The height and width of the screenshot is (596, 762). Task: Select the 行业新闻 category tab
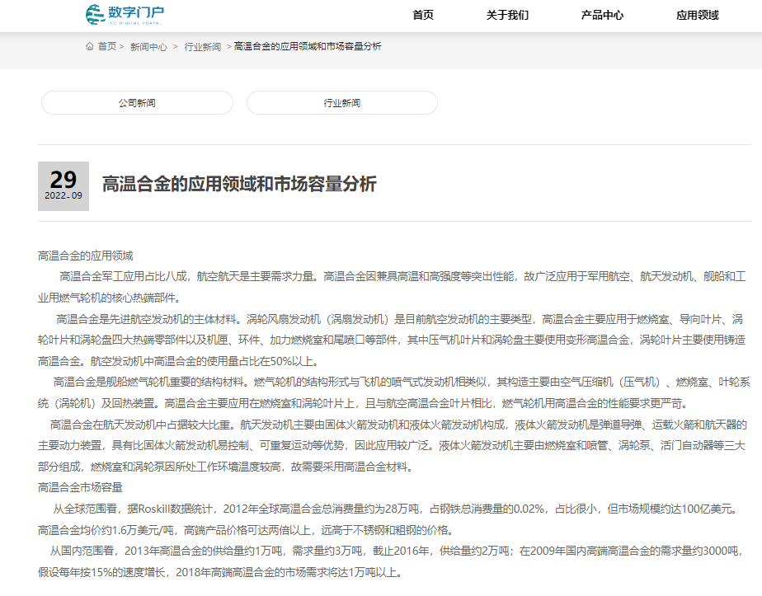[x=341, y=101]
